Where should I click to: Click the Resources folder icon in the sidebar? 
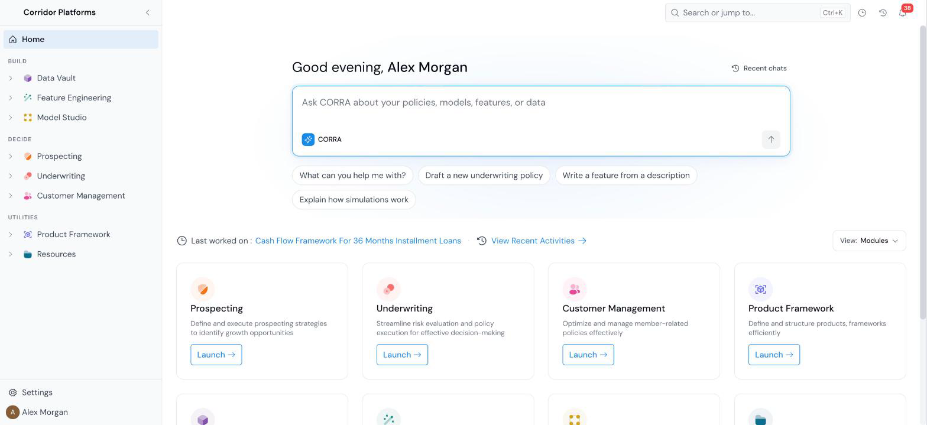click(x=28, y=254)
